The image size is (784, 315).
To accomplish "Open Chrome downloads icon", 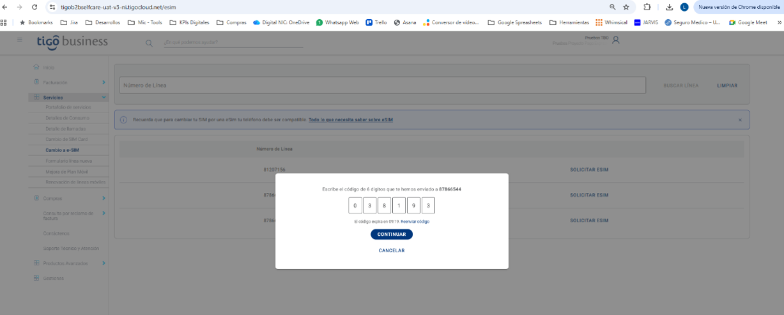I will click(x=669, y=7).
